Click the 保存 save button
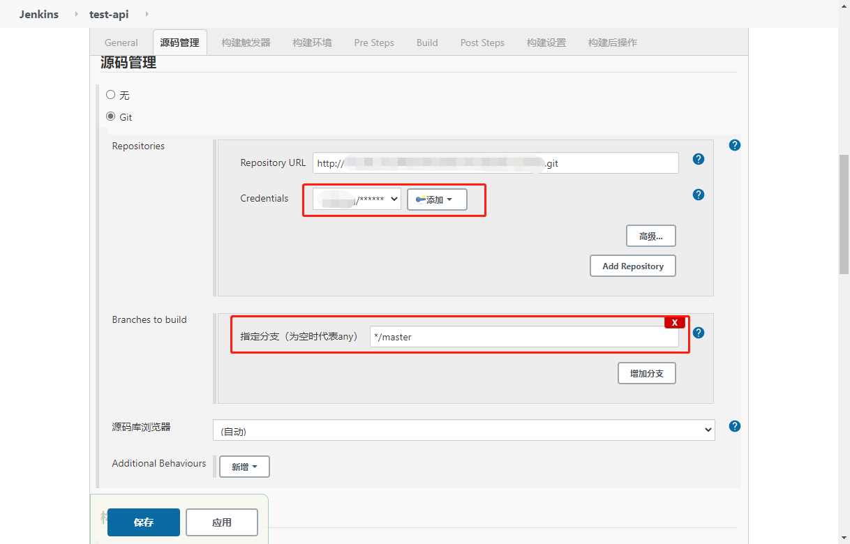 pos(144,522)
